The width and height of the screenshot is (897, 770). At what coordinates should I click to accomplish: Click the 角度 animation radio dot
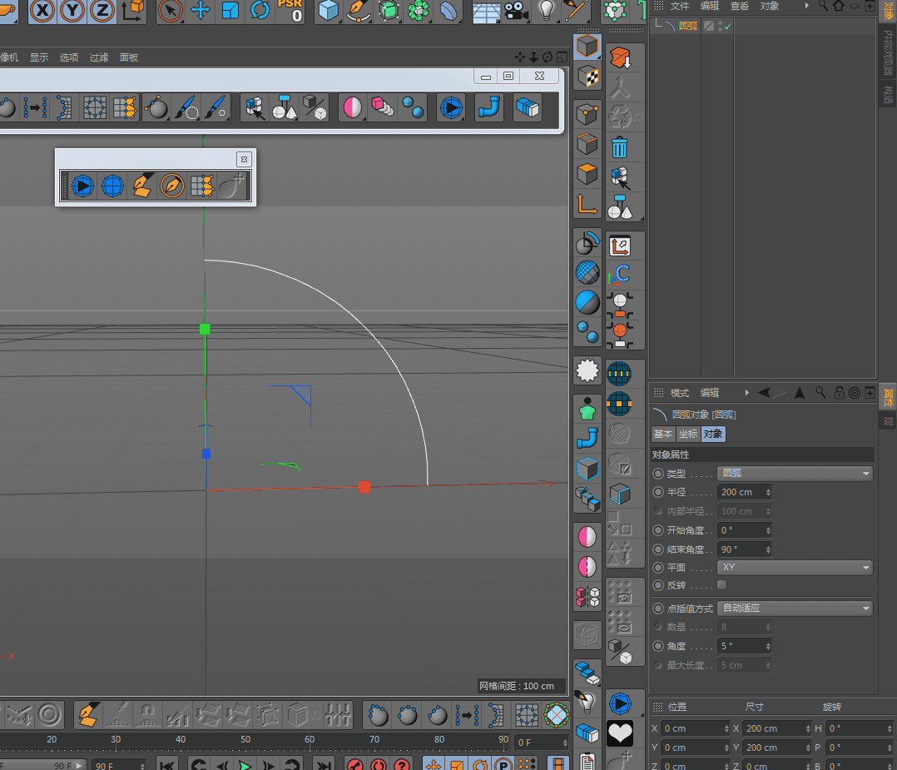tap(658, 646)
